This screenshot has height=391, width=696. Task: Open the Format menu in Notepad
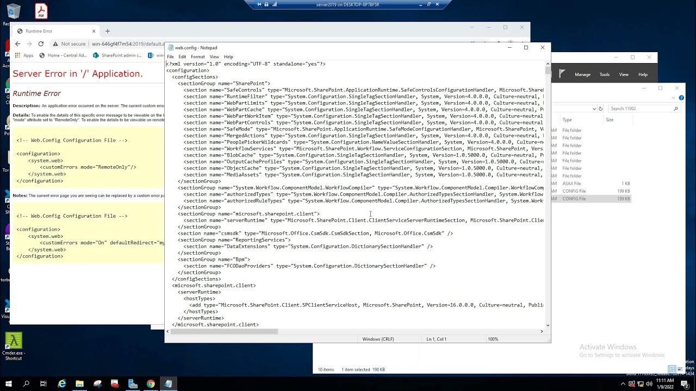[x=198, y=56]
